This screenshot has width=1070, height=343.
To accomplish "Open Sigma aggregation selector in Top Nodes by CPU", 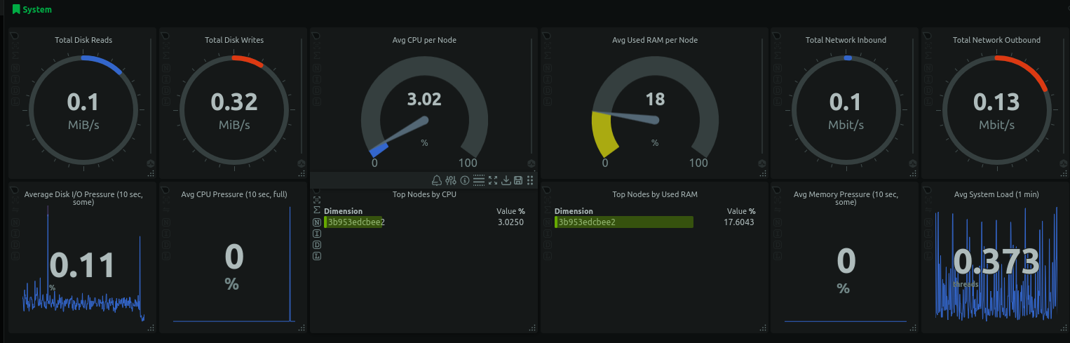I will click(x=316, y=210).
